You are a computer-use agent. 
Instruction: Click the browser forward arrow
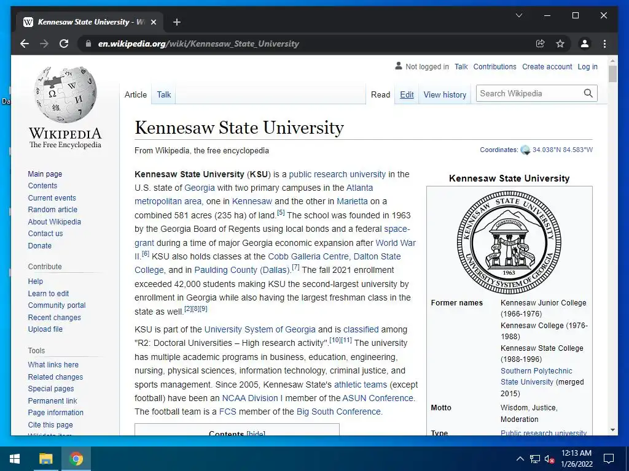coord(44,44)
